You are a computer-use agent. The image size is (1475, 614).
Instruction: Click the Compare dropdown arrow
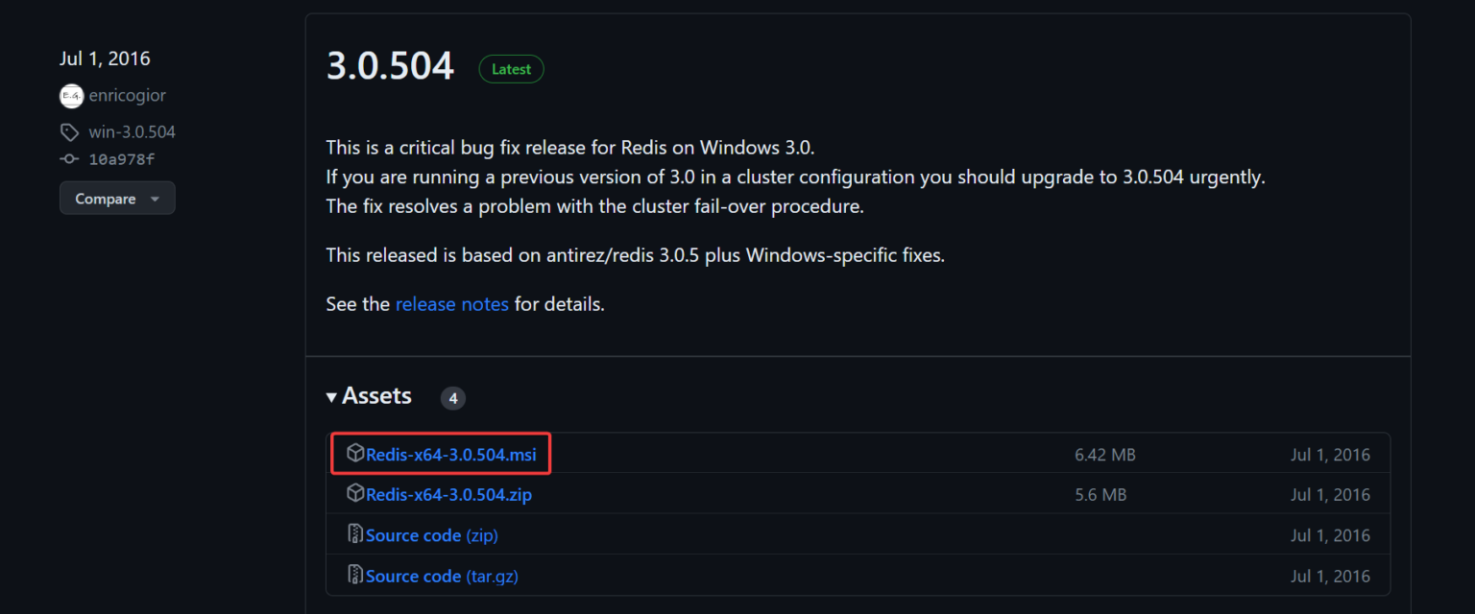point(156,200)
